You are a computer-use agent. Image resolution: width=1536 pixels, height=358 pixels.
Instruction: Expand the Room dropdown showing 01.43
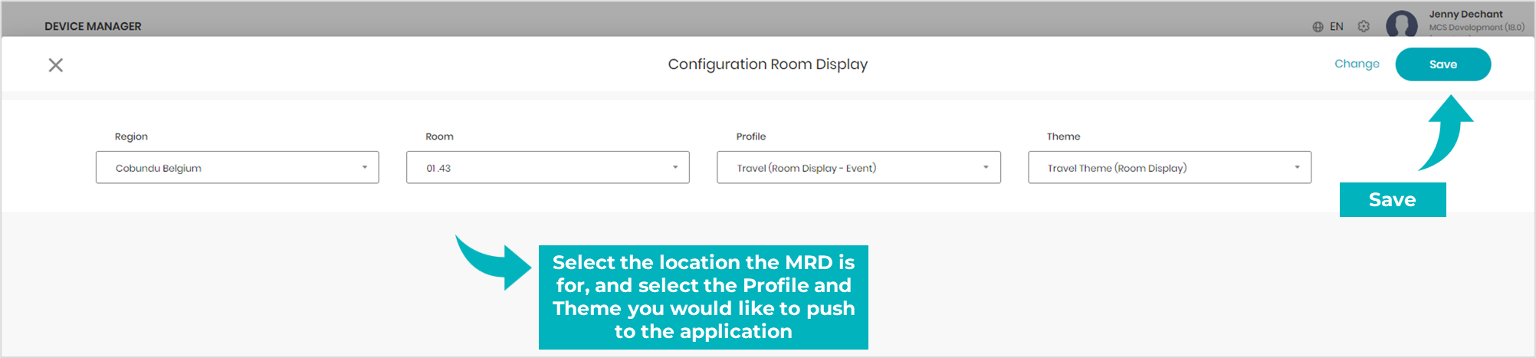tap(548, 167)
